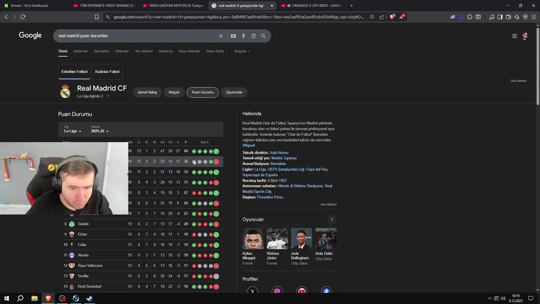540x304 pixels.
Task: Expand the Oyuncular section arrow
Action: [332, 219]
